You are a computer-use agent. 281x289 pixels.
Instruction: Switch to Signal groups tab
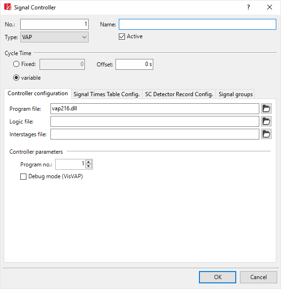(235, 94)
